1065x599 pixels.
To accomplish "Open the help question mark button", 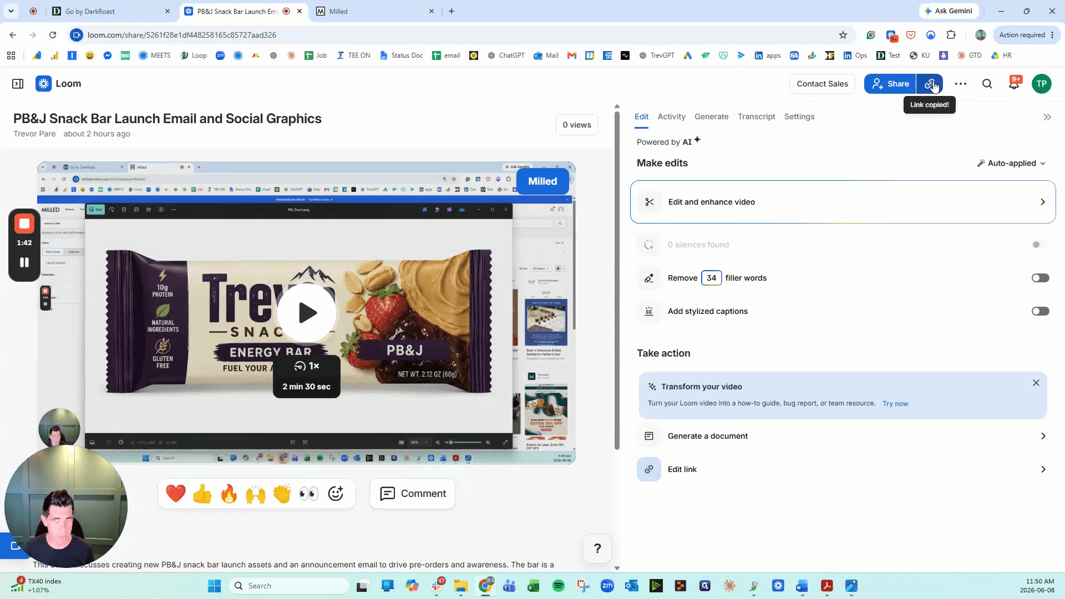I will tap(597, 549).
